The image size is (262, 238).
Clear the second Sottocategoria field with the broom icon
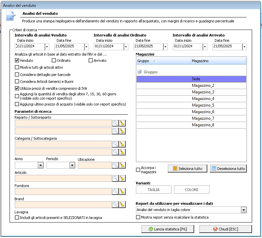click(122, 152)
